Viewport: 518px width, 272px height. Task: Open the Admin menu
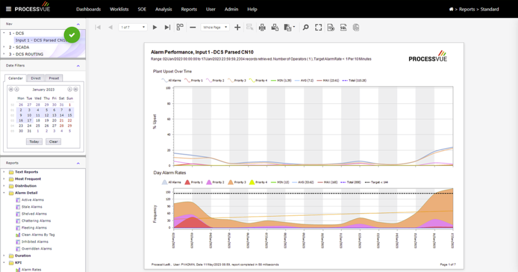[x=231, y=9]
